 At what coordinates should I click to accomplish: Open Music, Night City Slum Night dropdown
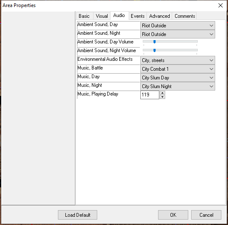click(x=178, y=86)
